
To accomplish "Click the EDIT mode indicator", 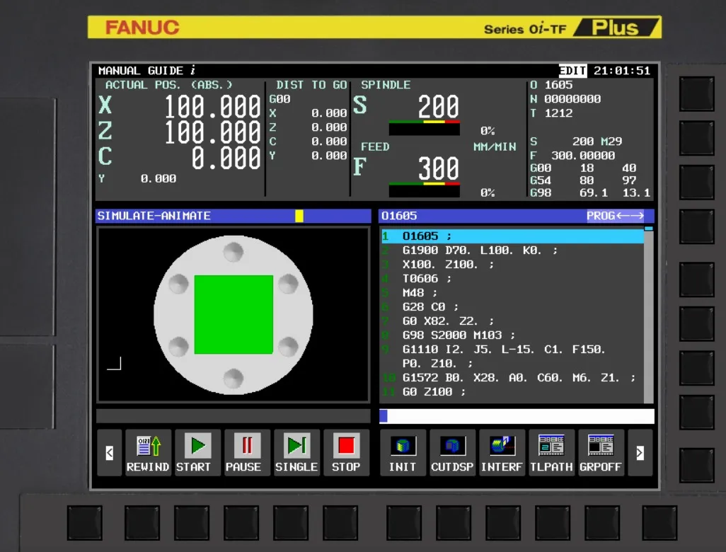I will click(572, 70).
